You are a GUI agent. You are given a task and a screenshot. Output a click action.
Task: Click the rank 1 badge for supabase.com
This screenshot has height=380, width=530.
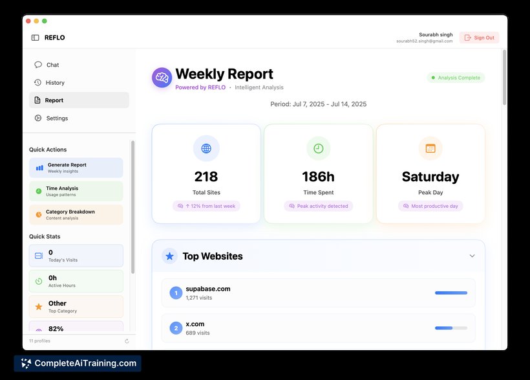176,293
